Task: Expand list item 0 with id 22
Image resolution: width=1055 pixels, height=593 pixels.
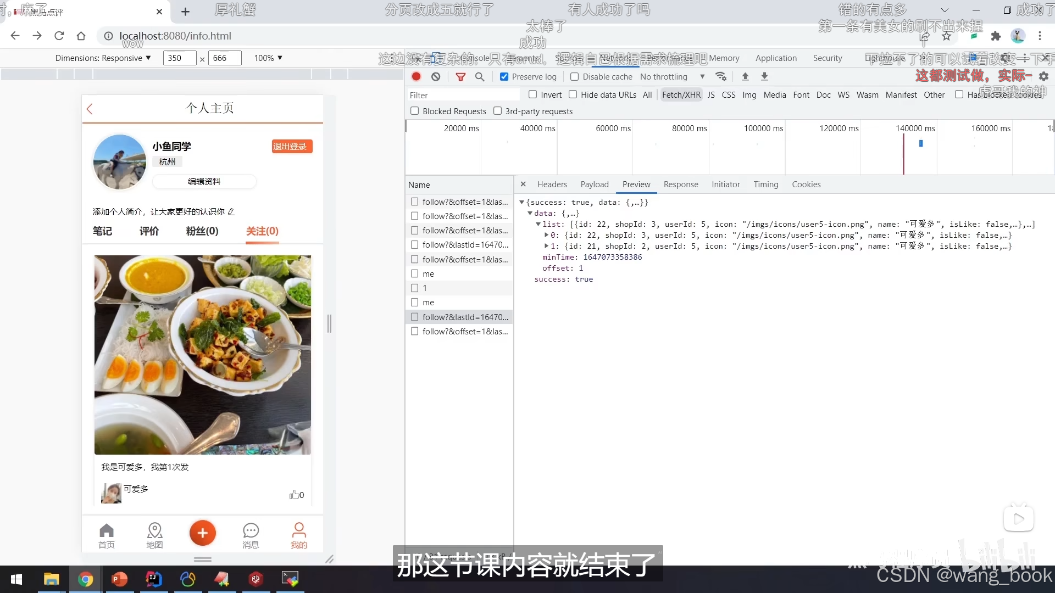Action: pyautogui.click(x=546, y=235)
